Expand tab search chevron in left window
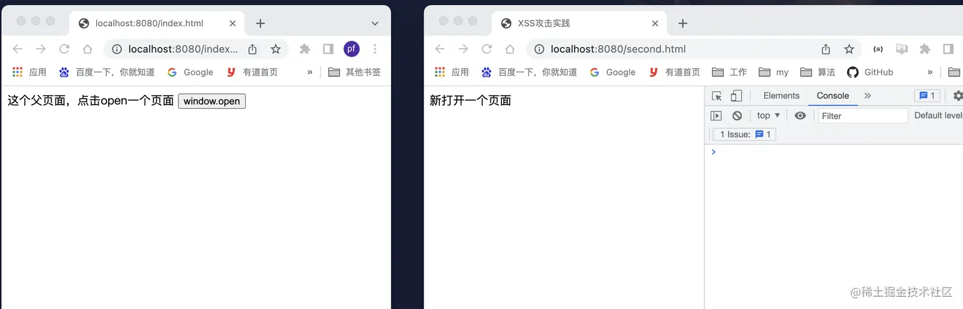Image resolution: width=963 pixels, height=309 pixels. [374, 24]
